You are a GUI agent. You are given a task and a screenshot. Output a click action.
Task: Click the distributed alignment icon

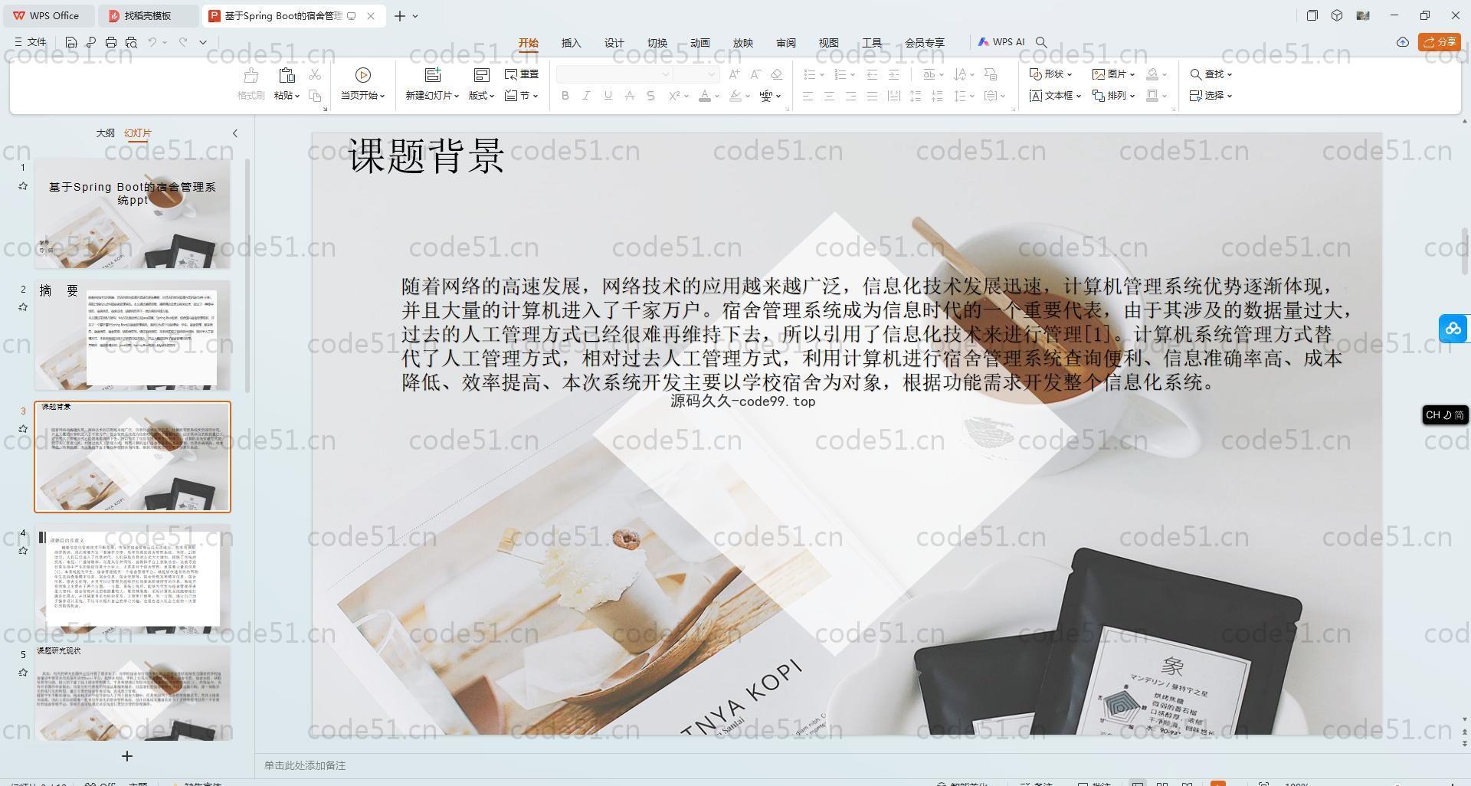[x=893, y=96]
